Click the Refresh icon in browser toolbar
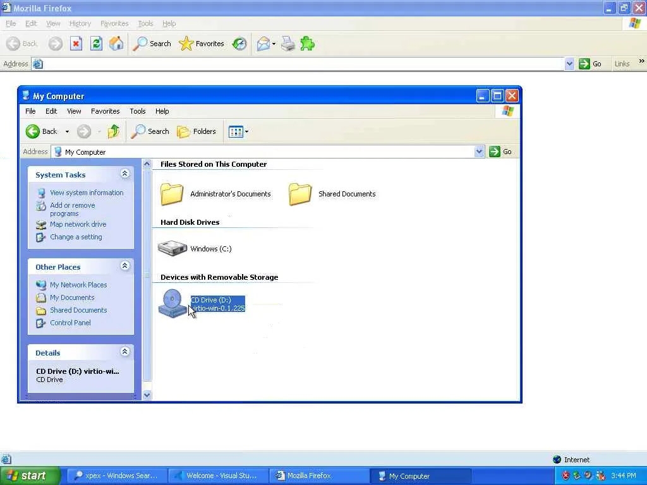The height and width of the screenshot is (485, 647). tap(96, 44)
